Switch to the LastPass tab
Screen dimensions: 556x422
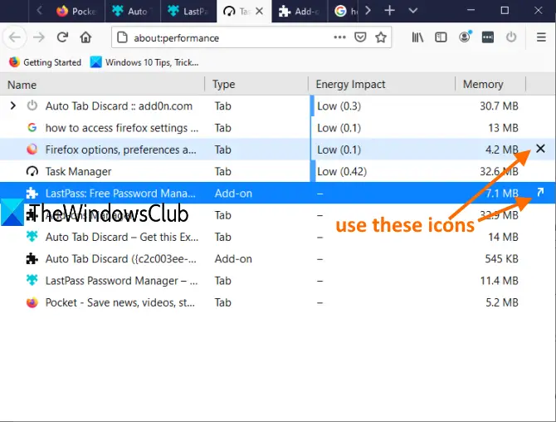pyautogui.click(x=188, y=12)
